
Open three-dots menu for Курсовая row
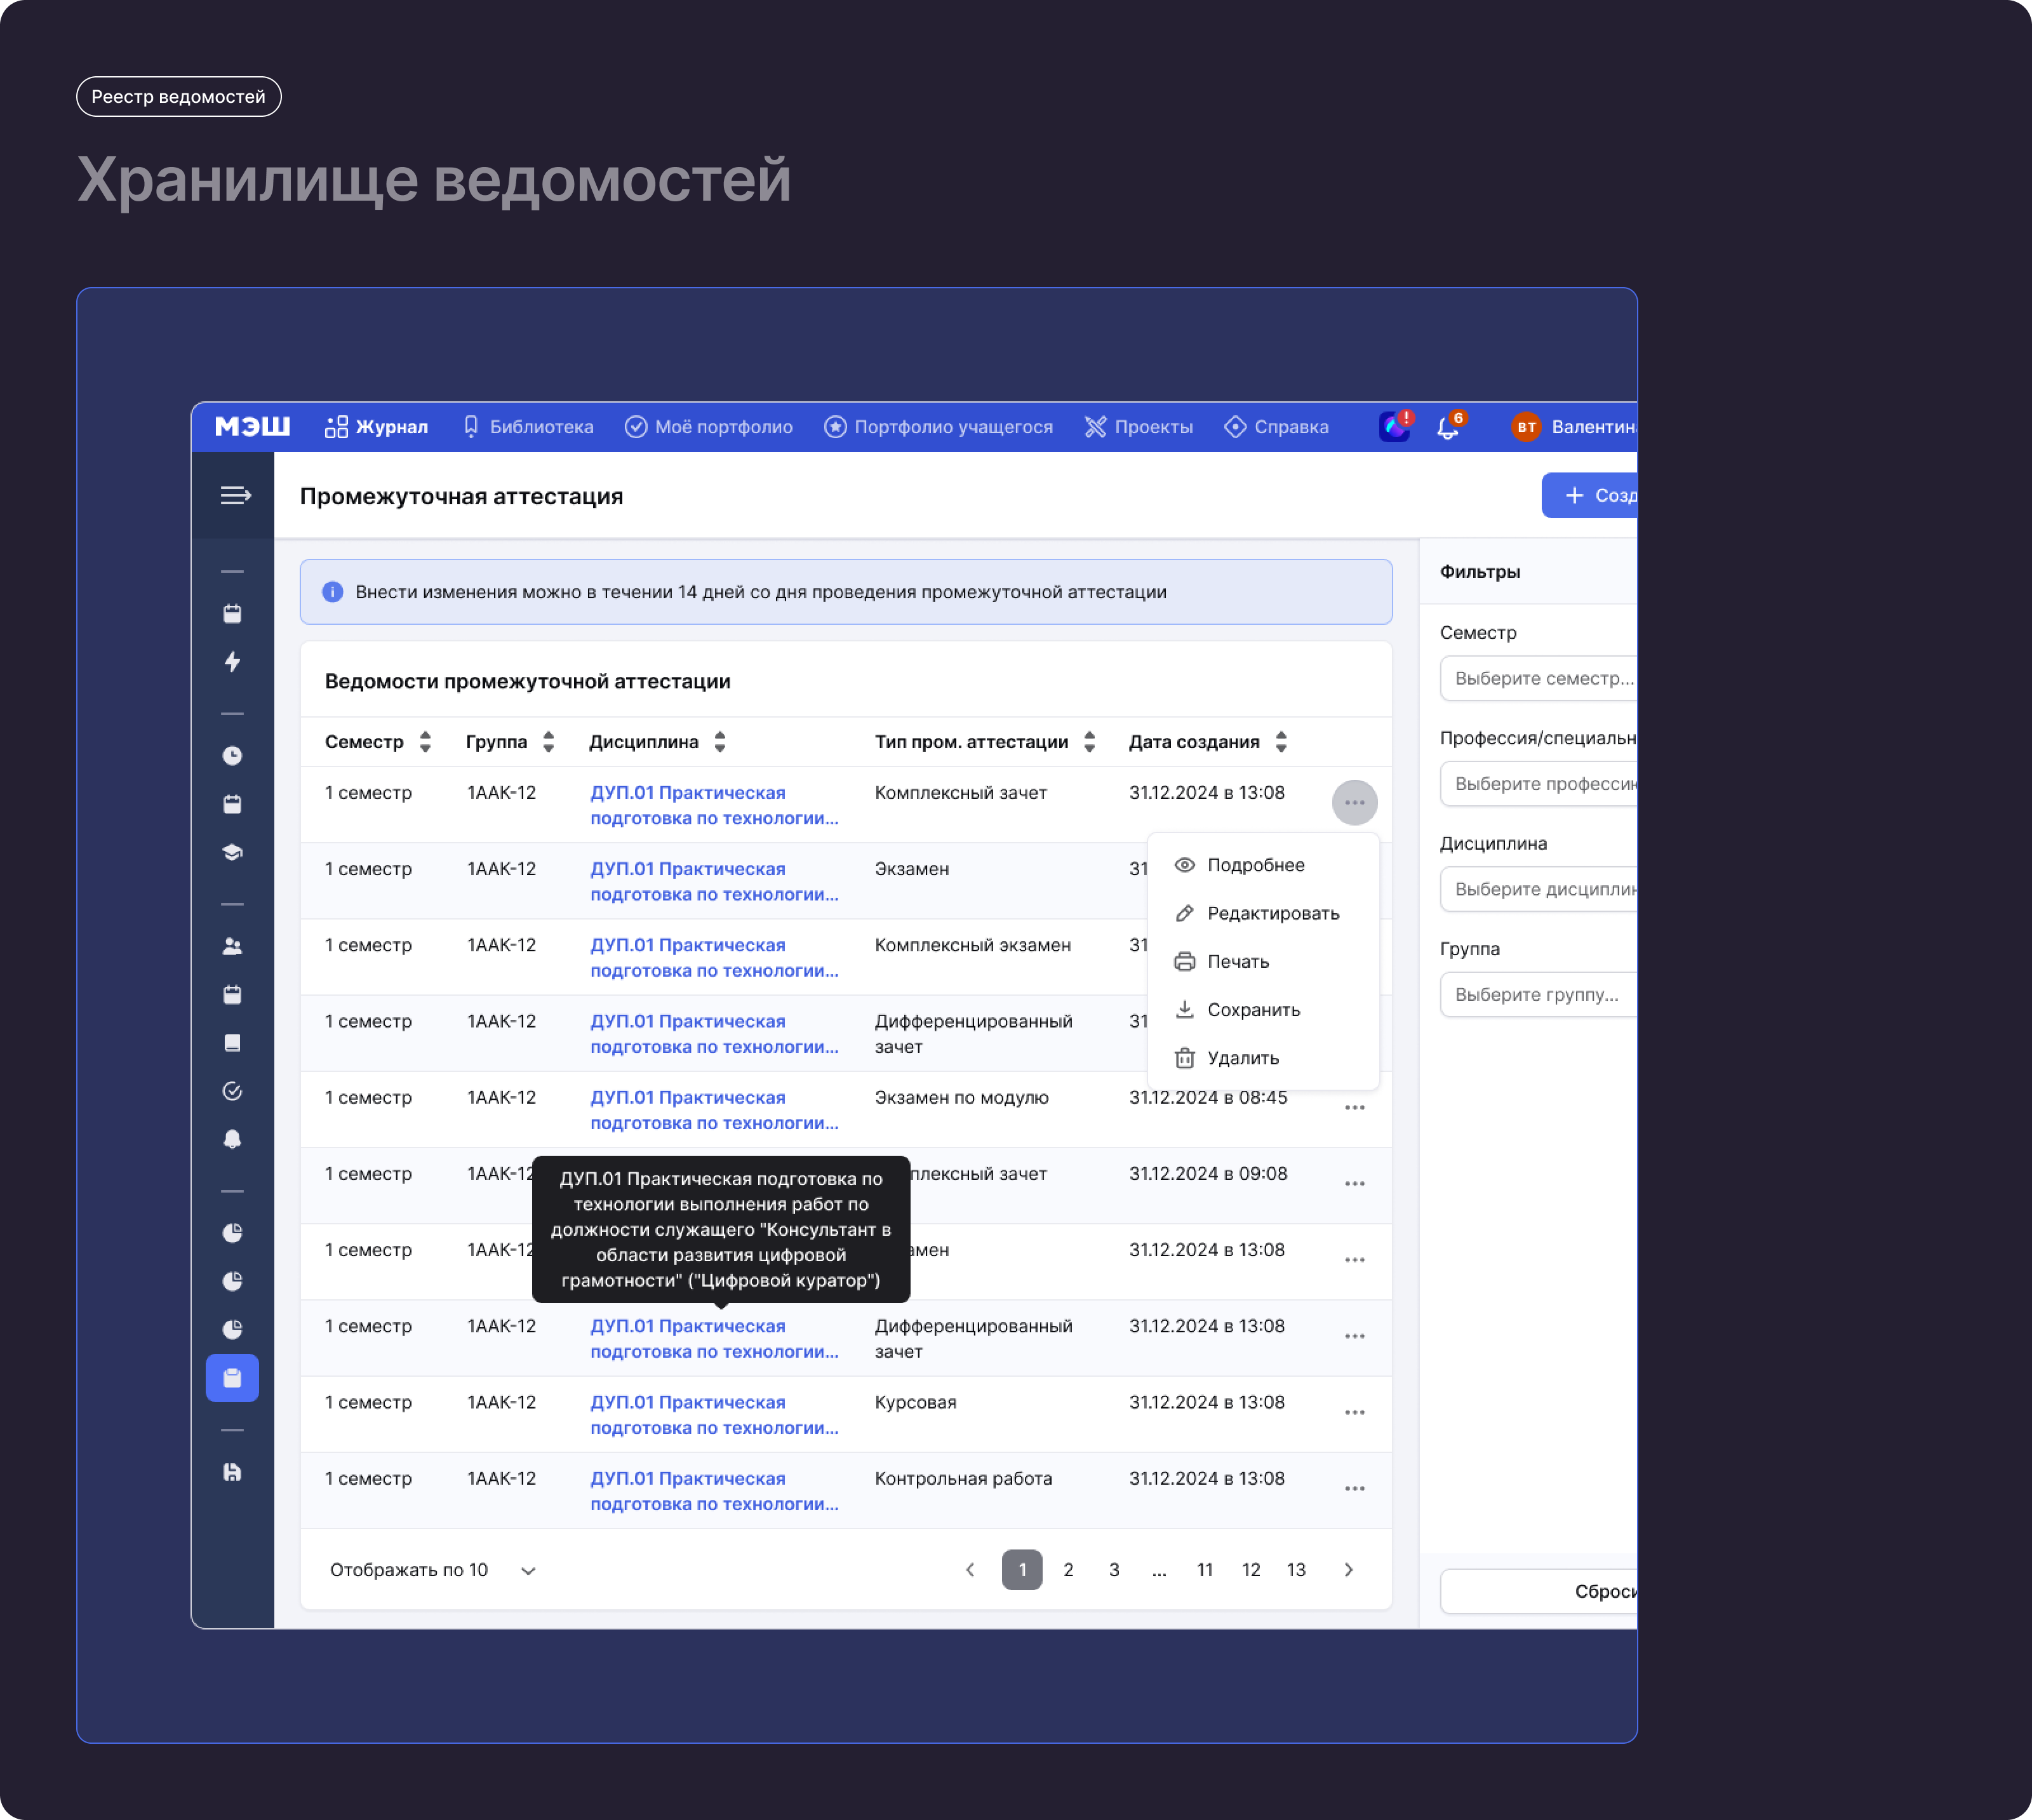tap(1354, 1412)
